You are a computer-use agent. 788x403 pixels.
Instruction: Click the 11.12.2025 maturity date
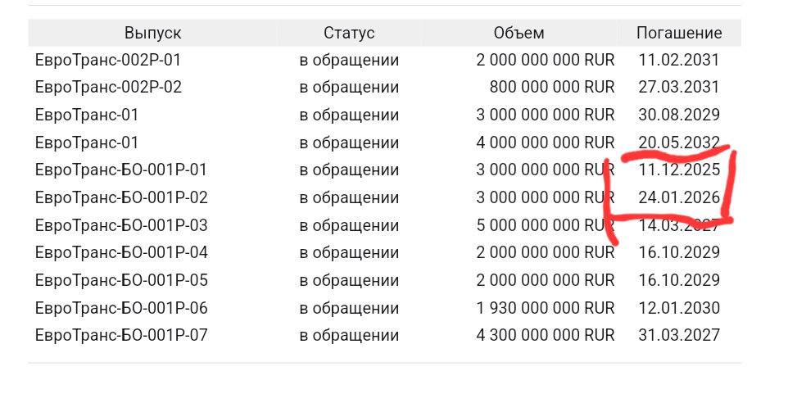679,170
